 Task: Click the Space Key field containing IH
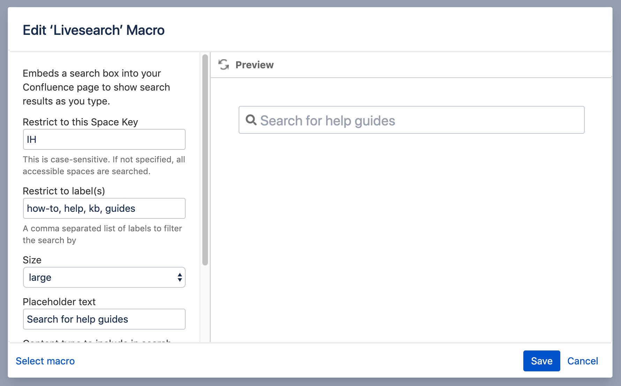(x=104, y=139)
